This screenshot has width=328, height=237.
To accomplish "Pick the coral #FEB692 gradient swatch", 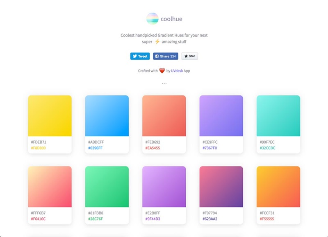I will pyautogui.click(x=164, y=115).
